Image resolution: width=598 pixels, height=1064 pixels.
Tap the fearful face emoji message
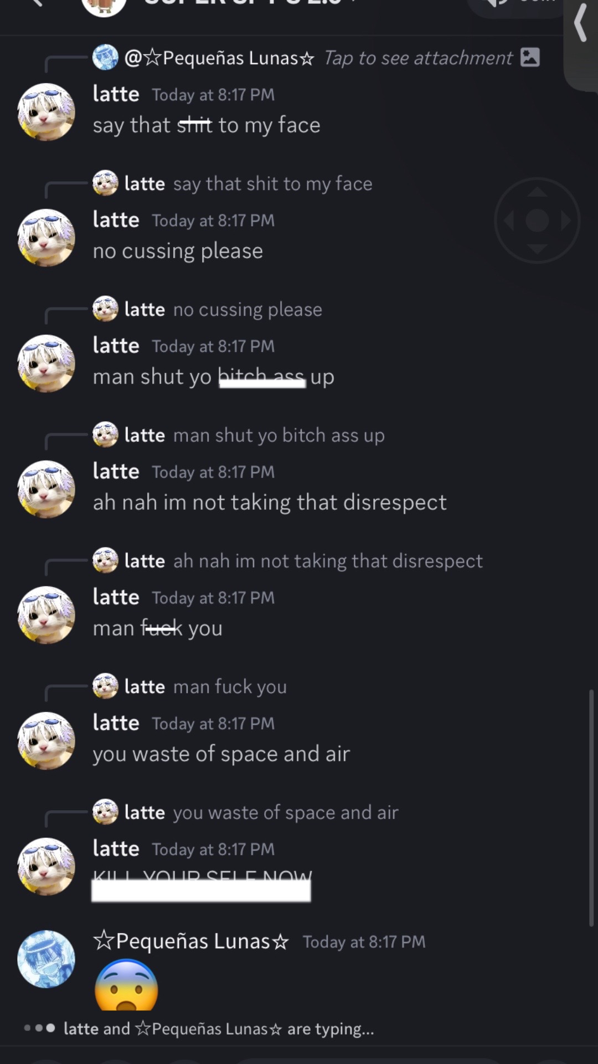click(127, 986)
